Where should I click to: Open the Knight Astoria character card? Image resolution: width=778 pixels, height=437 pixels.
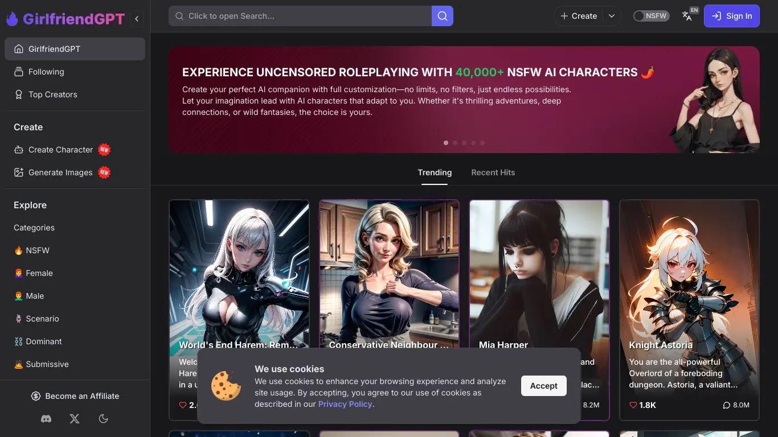tap(689, 310)
